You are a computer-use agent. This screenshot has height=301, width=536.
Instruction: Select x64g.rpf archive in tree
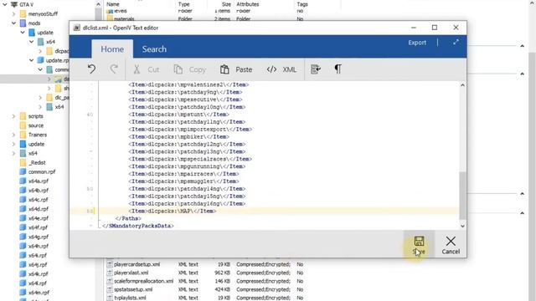(39, 237)
